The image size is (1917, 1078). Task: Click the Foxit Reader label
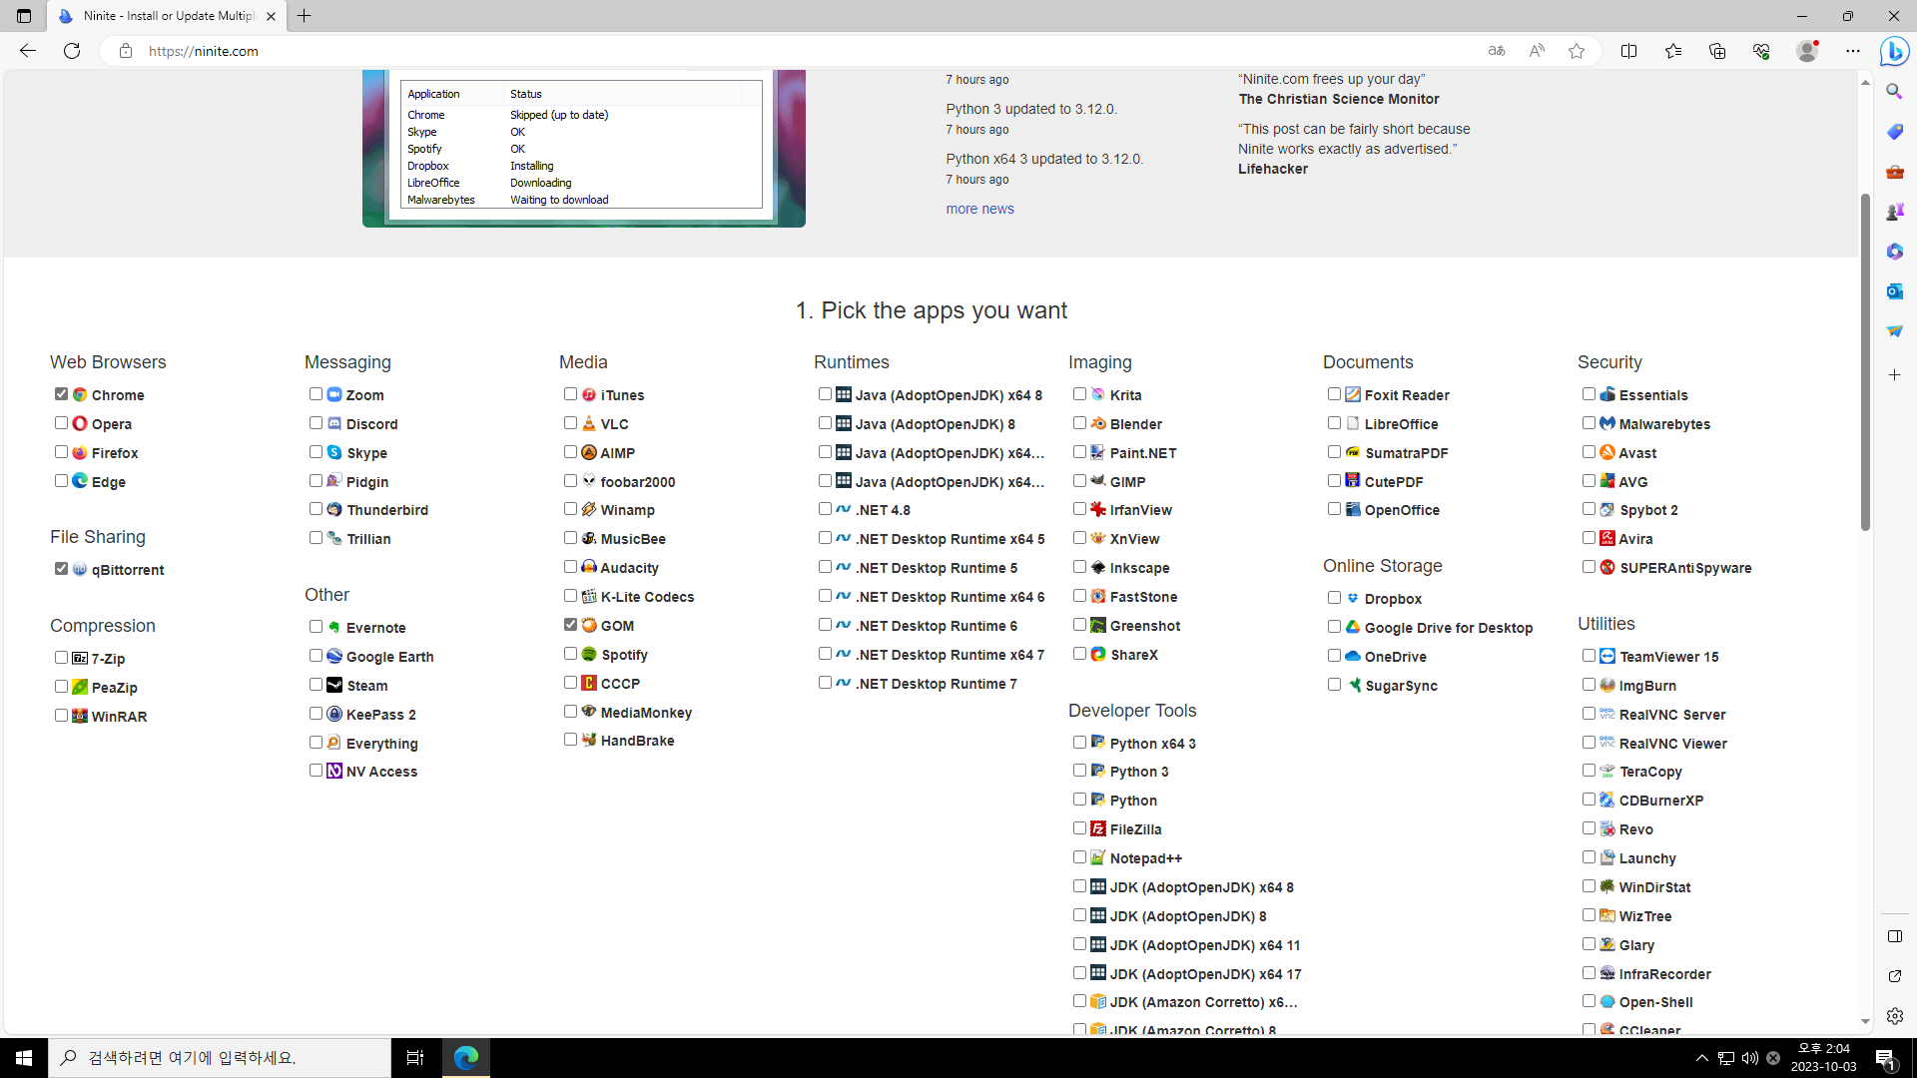[1407, 395]
